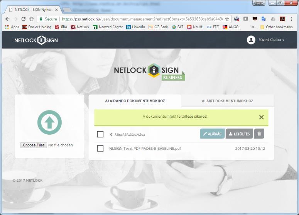Open the NetLock bookmark
Viewport: 299px width, 215px height.
(x=80, y=27)
